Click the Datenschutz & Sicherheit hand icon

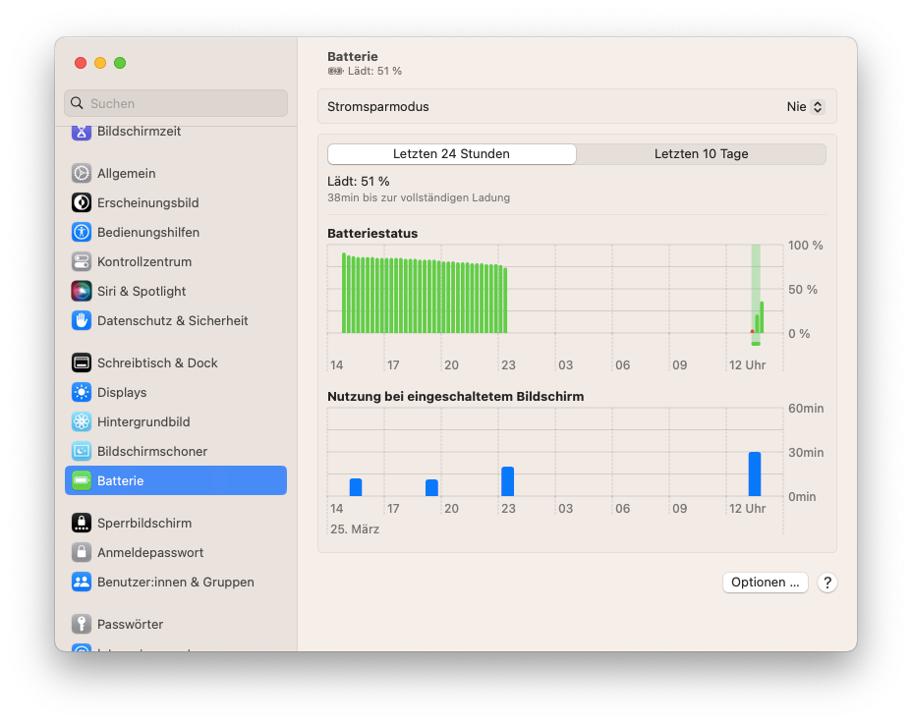tap(82, 320)
